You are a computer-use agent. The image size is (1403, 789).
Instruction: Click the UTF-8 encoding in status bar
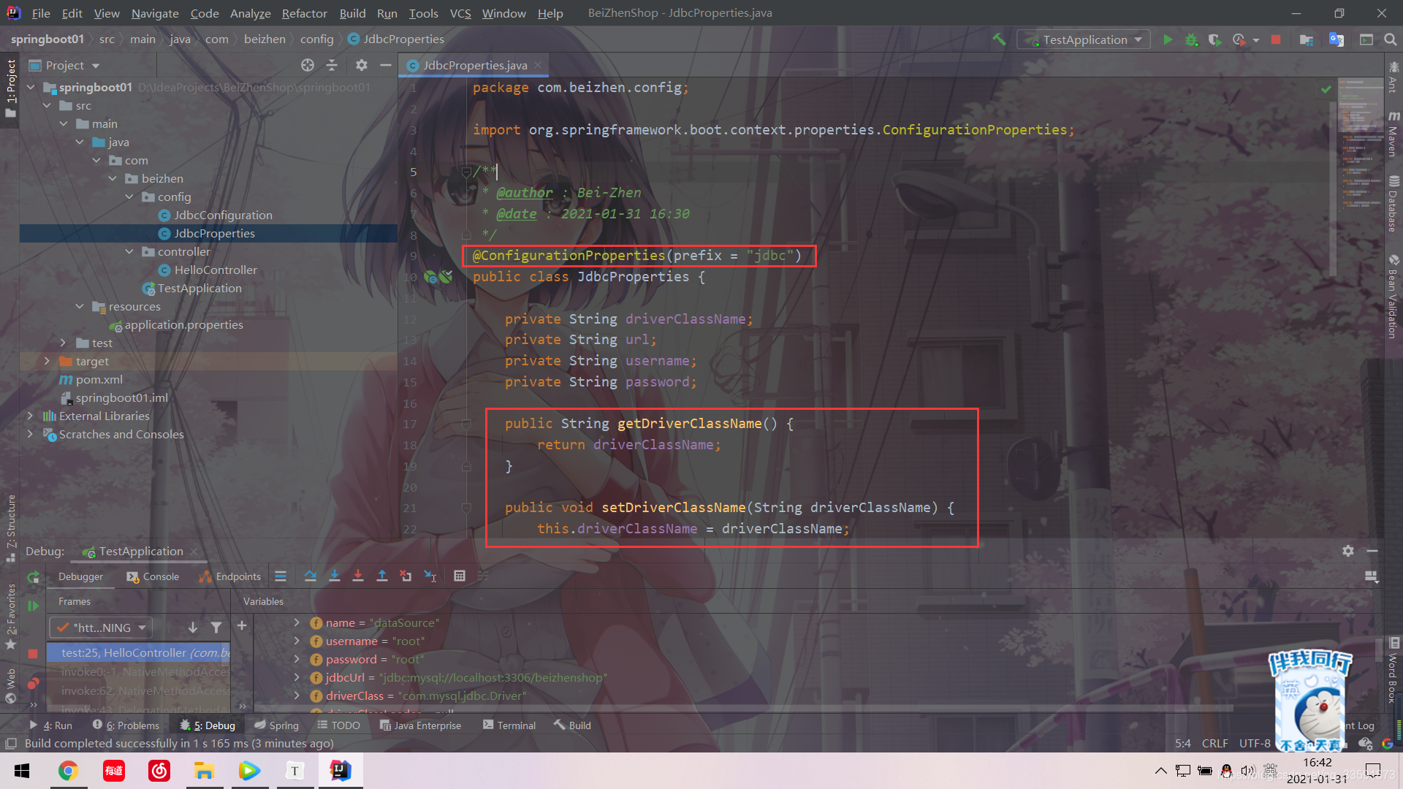tap(1254, 743)
